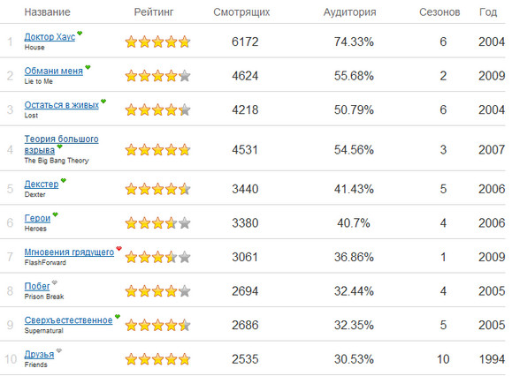Click the red heart next to Мгновения грядущего
The image size is (512, 376).
coord(118,248)
